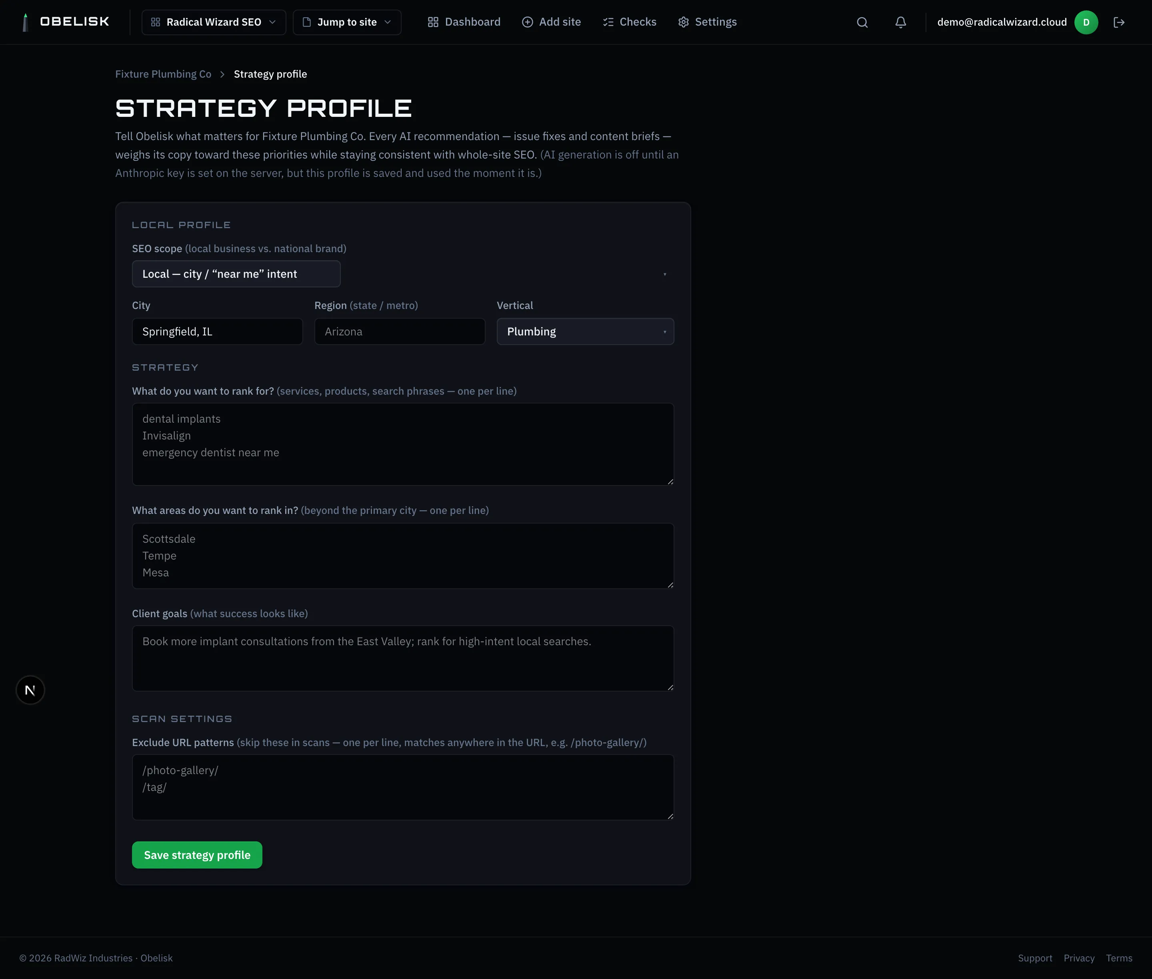This screenshot has height=979, width=1152.
Task: Click the Fixture Plumbing Co breadcrumb
Action: tap(163, 74)
